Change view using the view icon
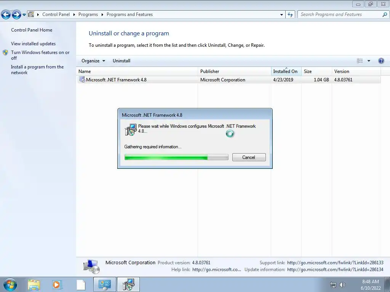Screen dimensions: 390x292 (x=360, y=61)
